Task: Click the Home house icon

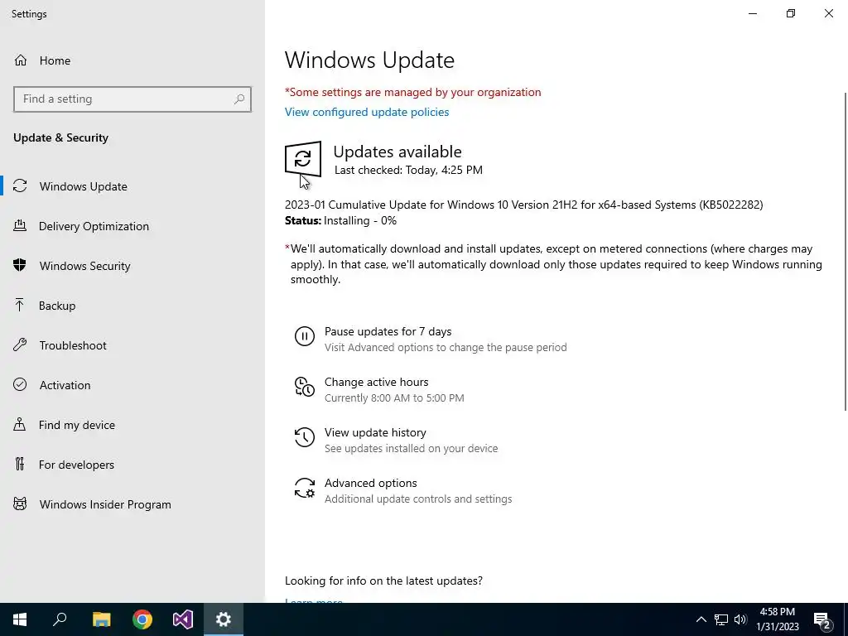Action: [21, 60]
